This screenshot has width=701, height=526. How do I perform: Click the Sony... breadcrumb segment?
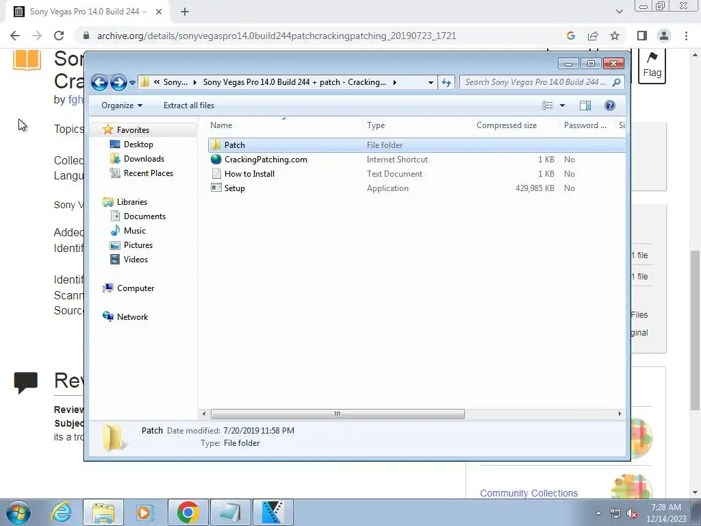pyautogui.click(x=175, y=82)
